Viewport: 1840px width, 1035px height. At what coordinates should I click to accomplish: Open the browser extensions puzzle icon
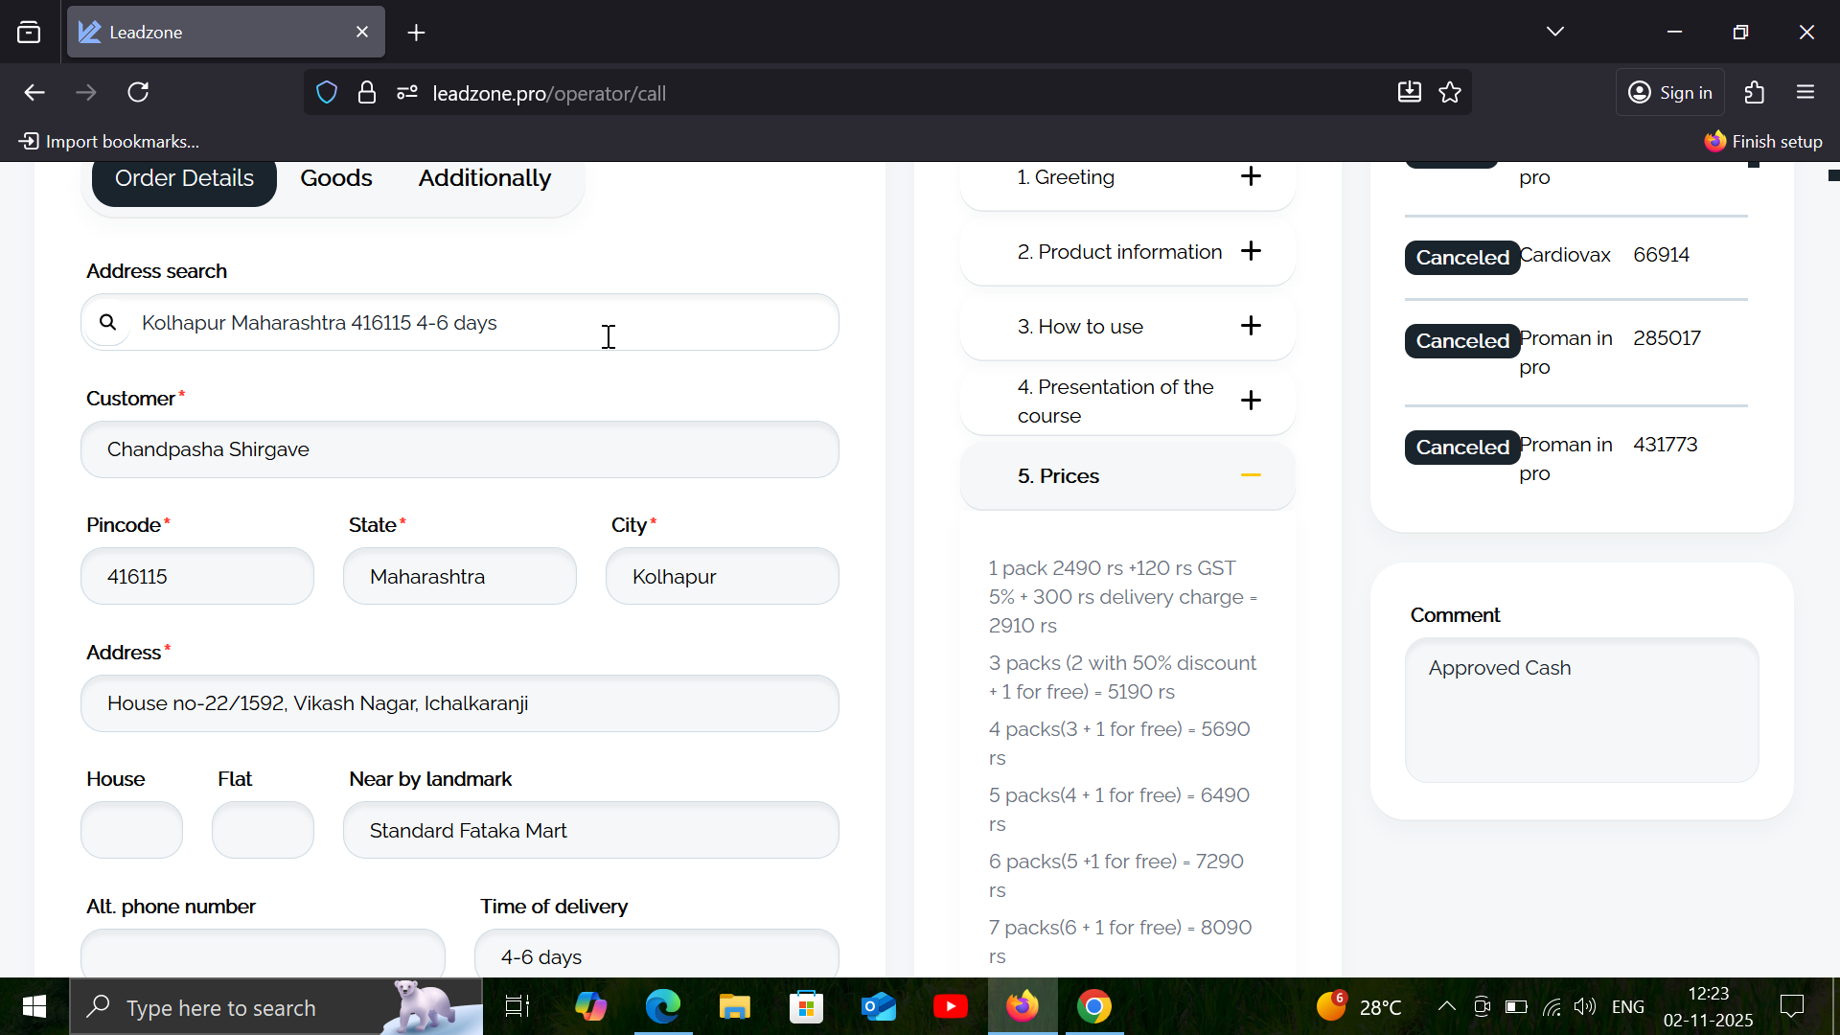(1754, 93)
